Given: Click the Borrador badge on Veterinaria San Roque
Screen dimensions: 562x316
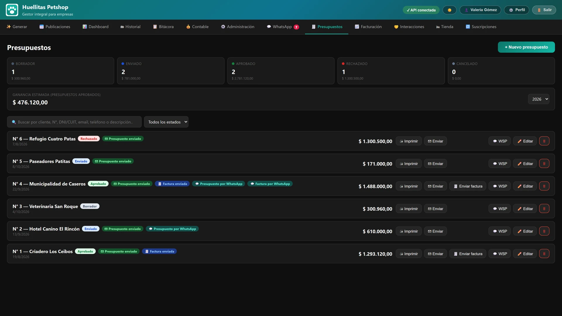Looking at the screenshot, I should tap(90, 206).
